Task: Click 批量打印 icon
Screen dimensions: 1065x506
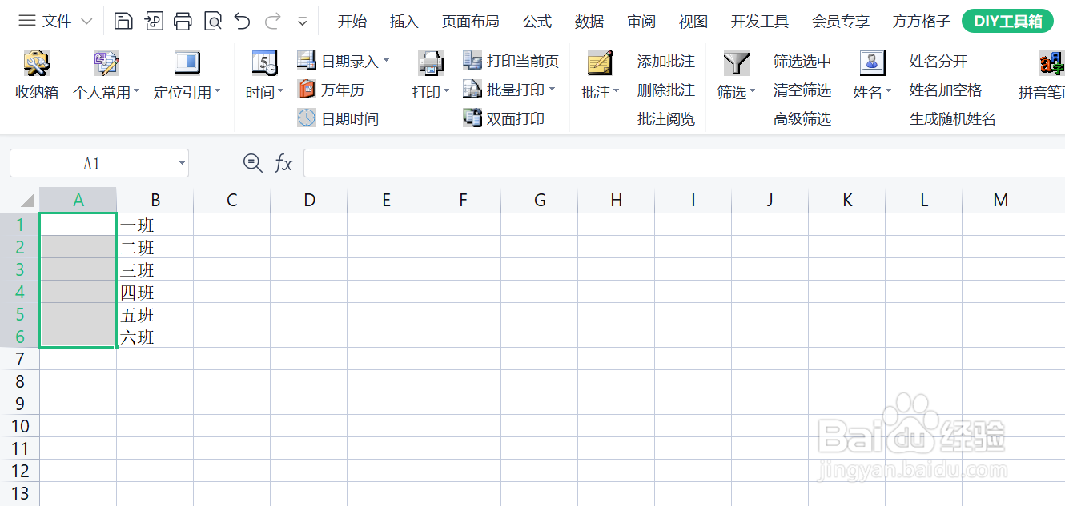Action: click(x=472, y=90)
